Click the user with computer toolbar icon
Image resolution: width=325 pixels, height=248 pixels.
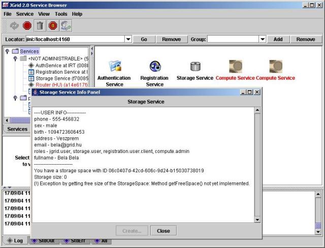66,25
